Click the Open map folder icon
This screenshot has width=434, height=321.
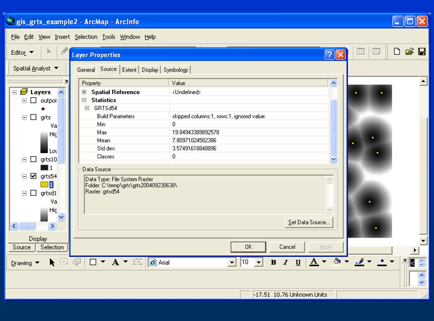click(x=409, y=52)
